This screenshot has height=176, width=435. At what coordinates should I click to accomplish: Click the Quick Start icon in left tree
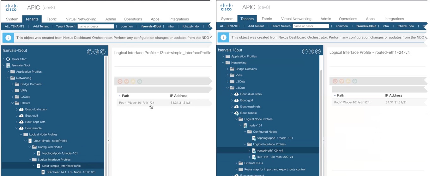pyautogui.click(x=8, y=59)
